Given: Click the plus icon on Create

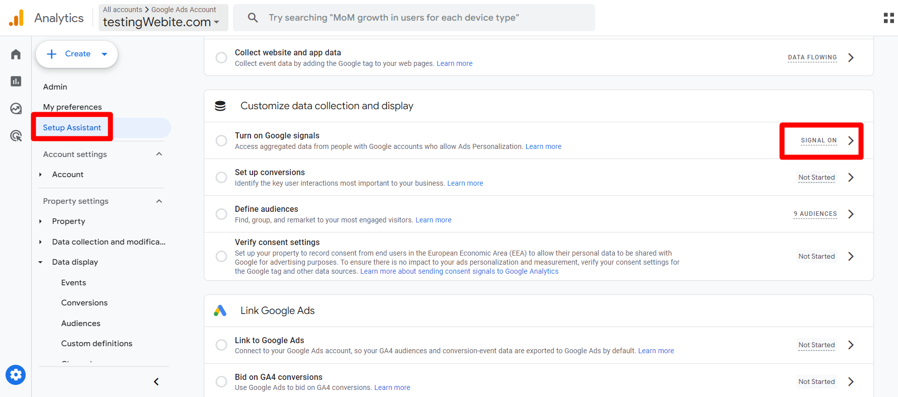Looking at the screenshot, I should 52,54.
